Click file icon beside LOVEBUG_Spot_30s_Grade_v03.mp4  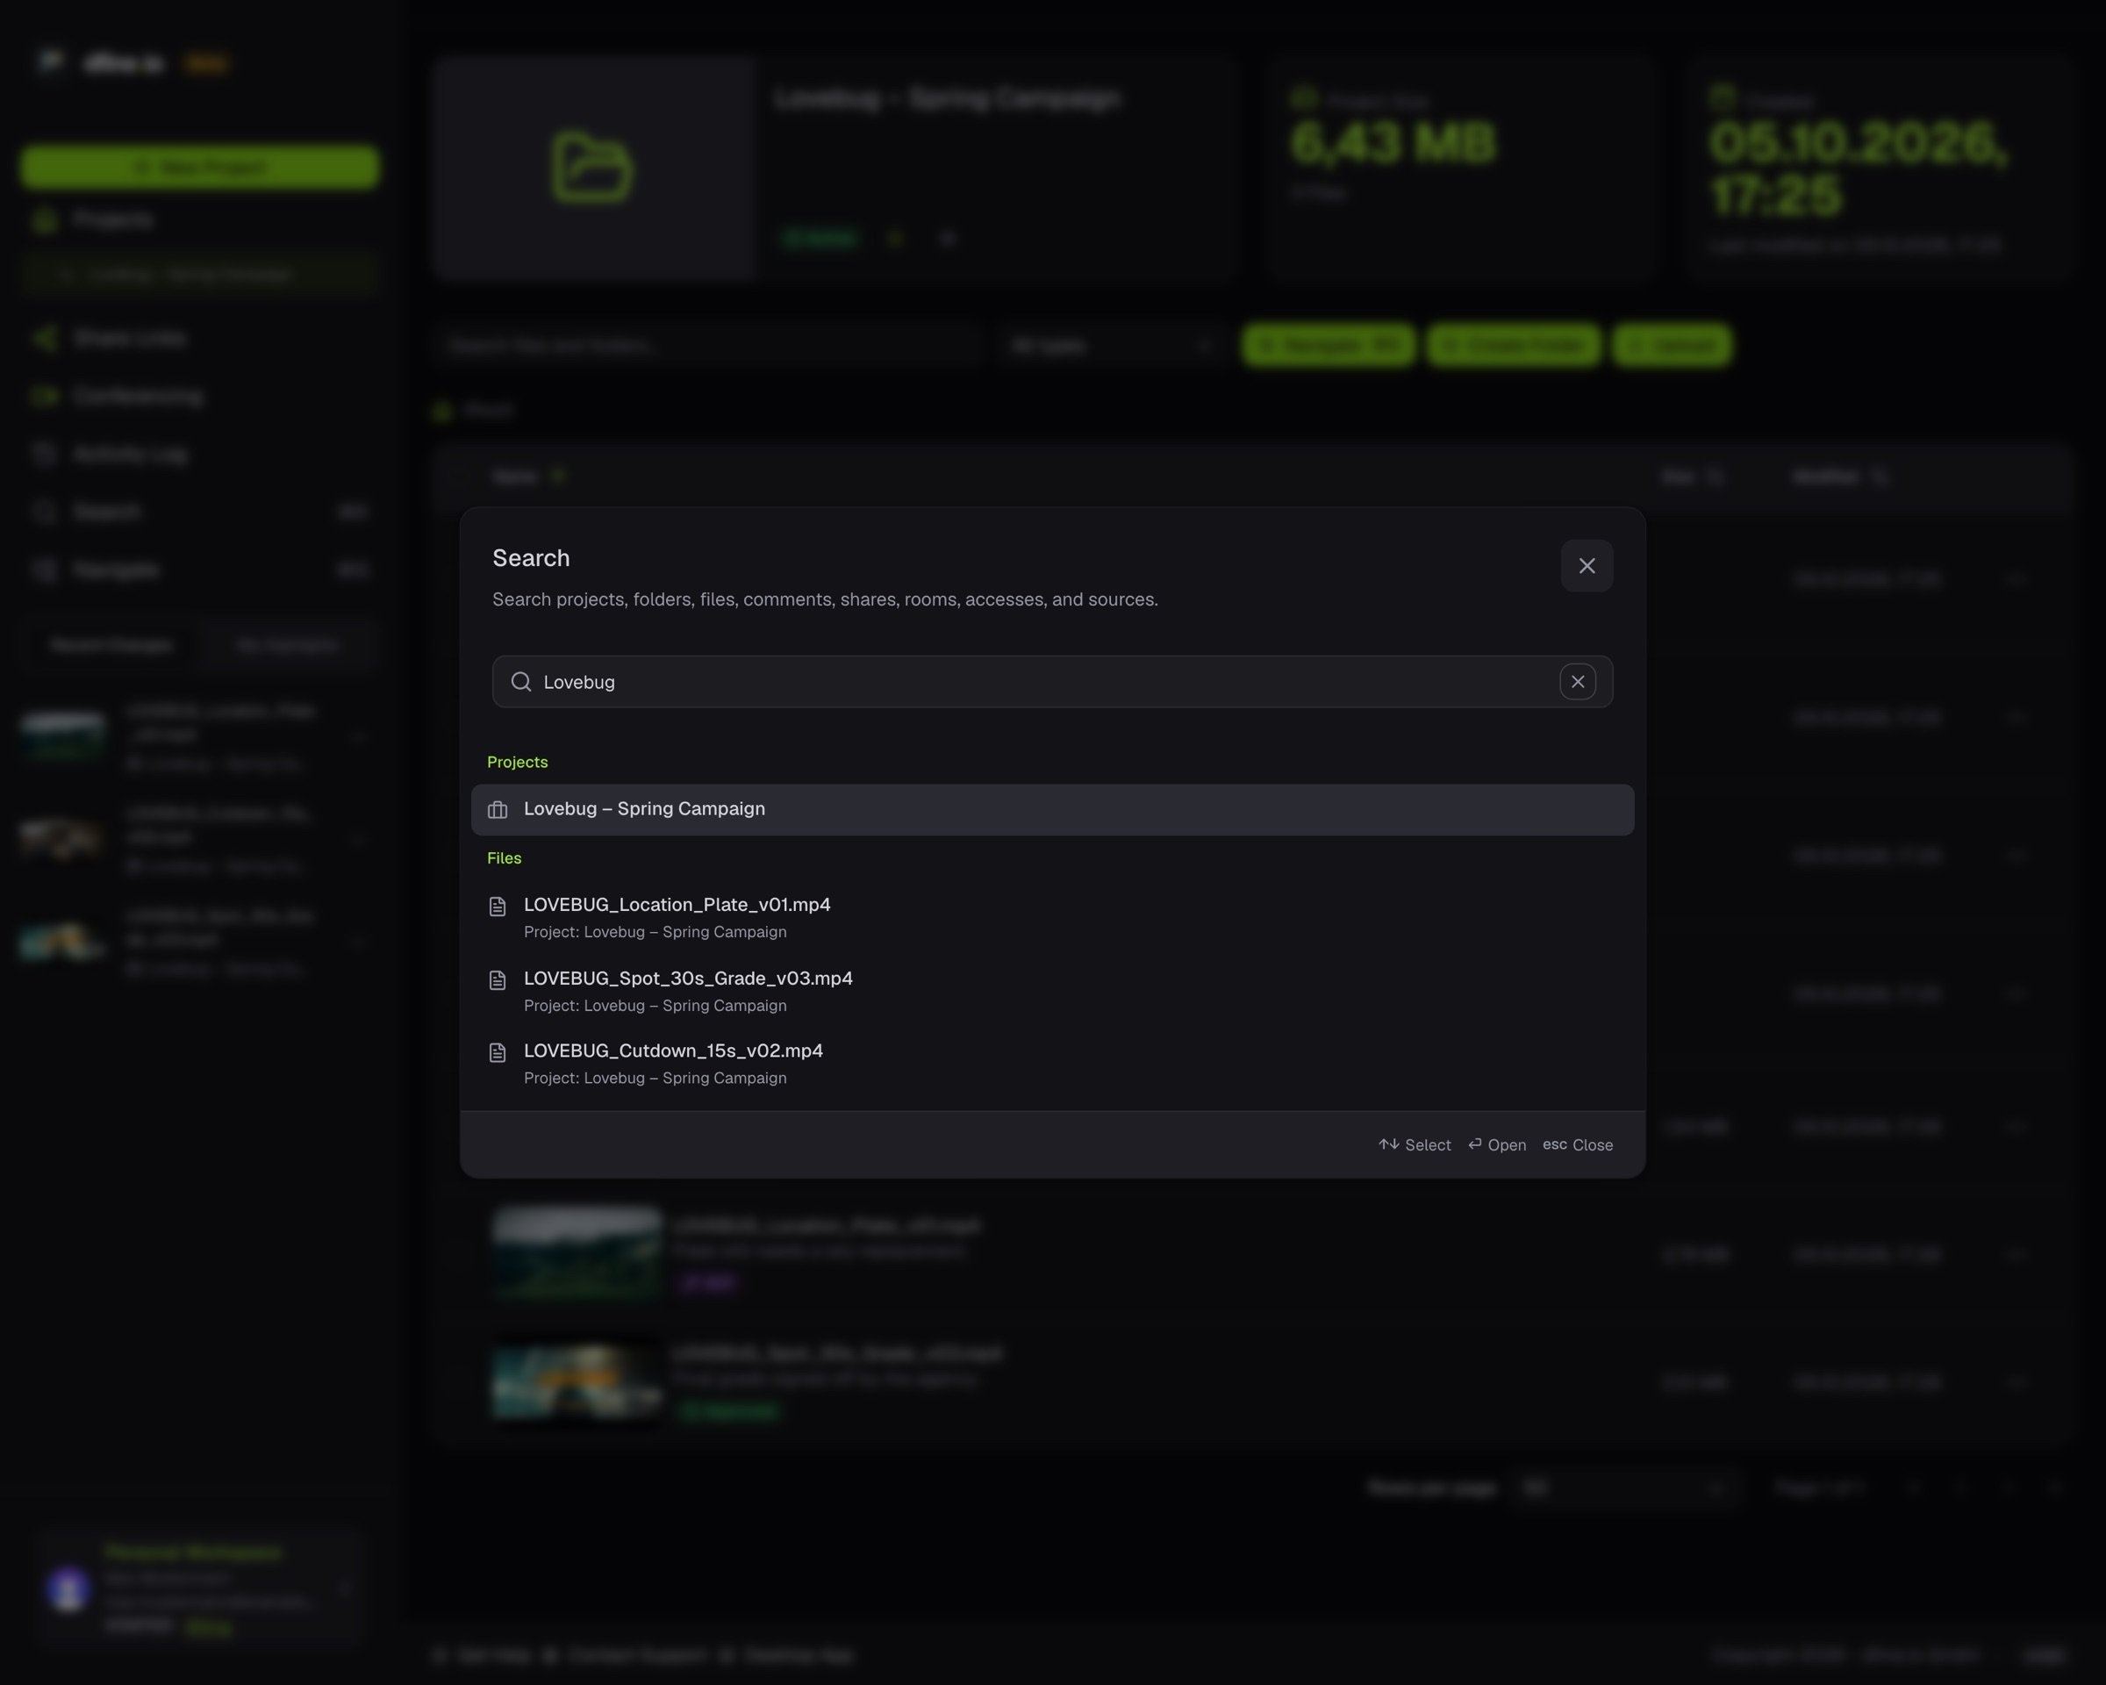[498, 979]
